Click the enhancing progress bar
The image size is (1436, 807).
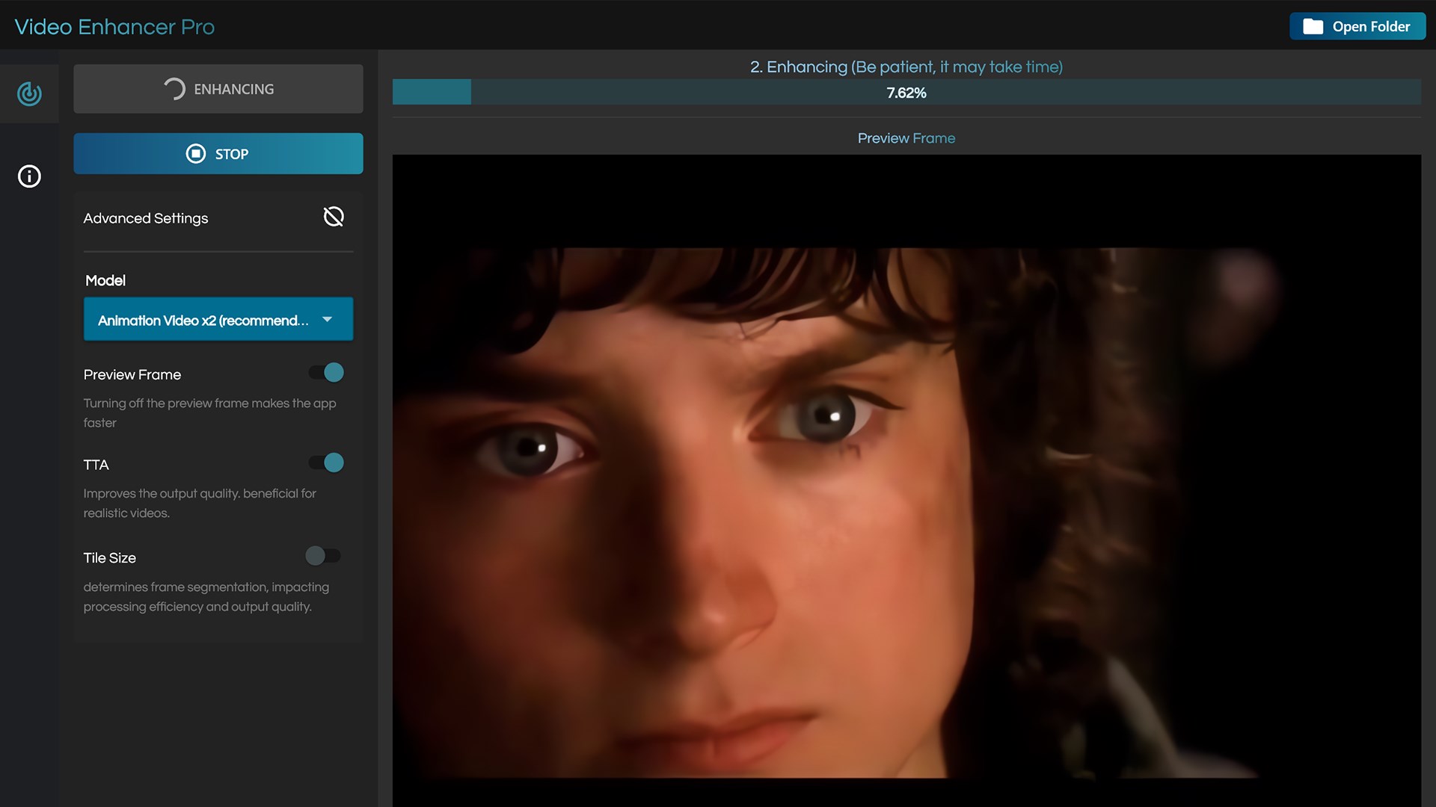(x=906, y=93)
